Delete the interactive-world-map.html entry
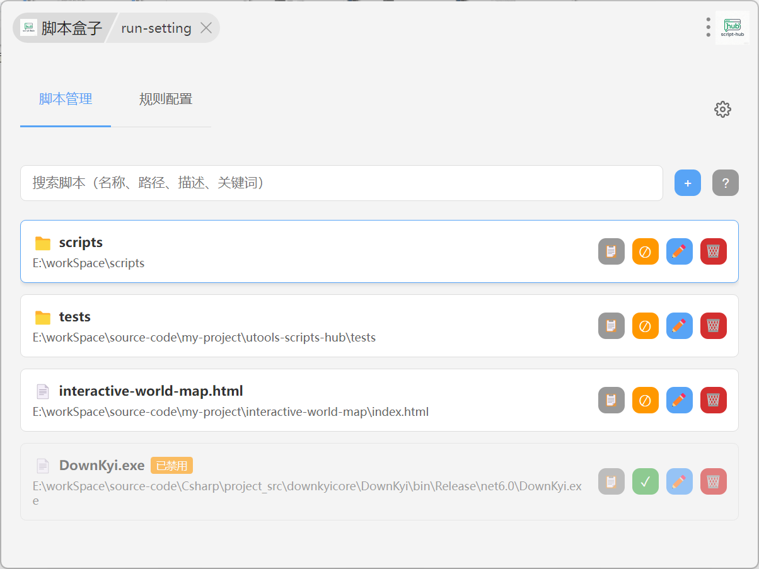Image resolution: width=759 pixels, height=569 pixels. pos(713,400)
